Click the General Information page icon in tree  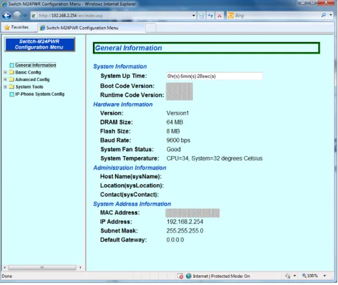12,65
